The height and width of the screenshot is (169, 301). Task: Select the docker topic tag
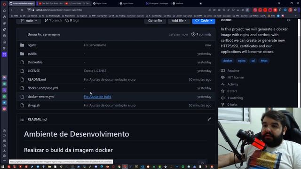[228, 61]
